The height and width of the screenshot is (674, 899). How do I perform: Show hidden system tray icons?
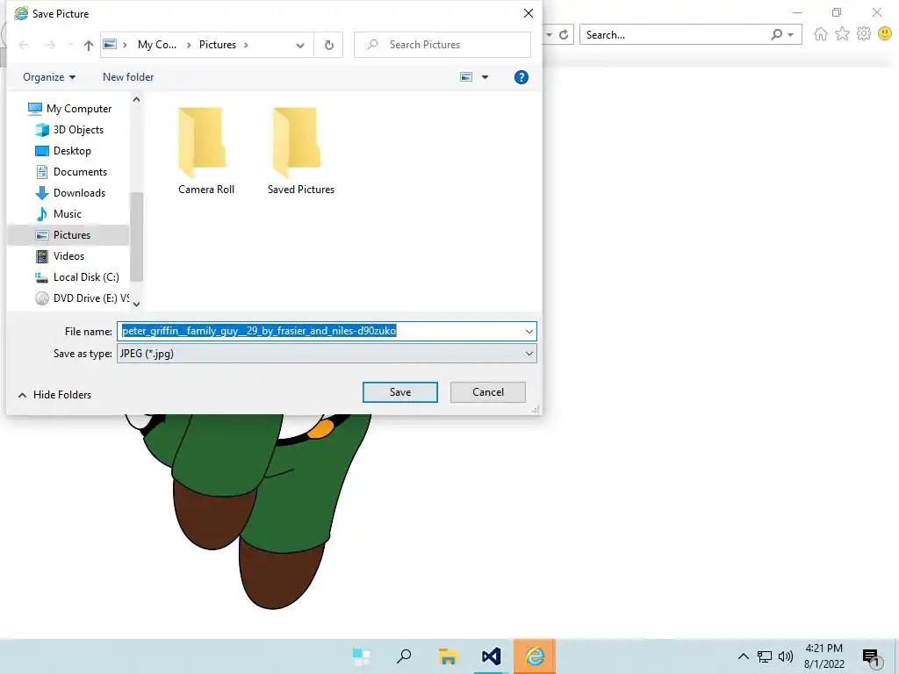[x=743, y=656]
